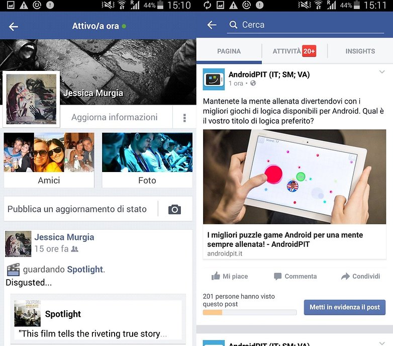Tap the post reach progress bar

(x=250, y=312)
